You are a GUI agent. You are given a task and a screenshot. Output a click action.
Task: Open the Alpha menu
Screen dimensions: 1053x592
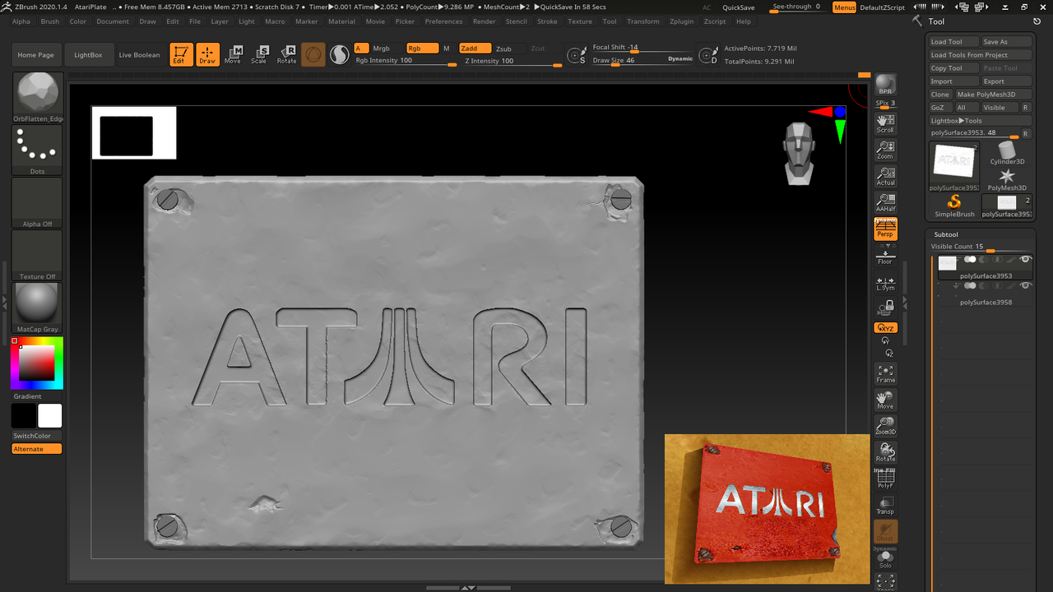tap(21, 21)
